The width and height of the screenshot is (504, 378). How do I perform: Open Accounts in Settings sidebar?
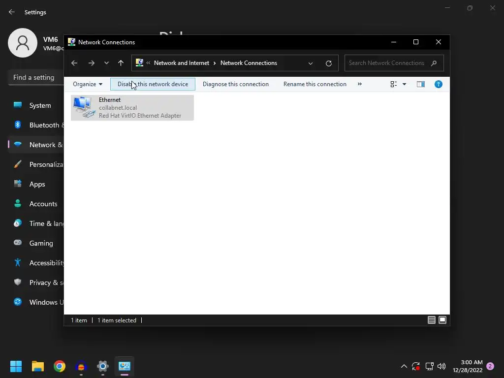(x=35, y=204)
